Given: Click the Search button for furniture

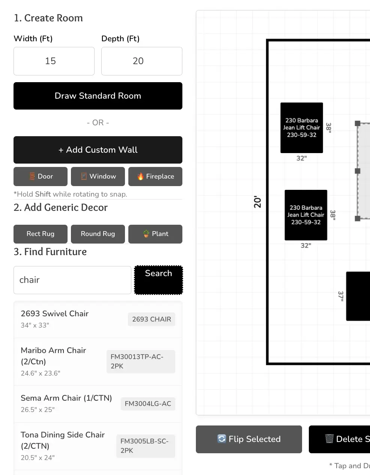Looking at the screenshot, I should pyautogui.click(x=159, y=280).
